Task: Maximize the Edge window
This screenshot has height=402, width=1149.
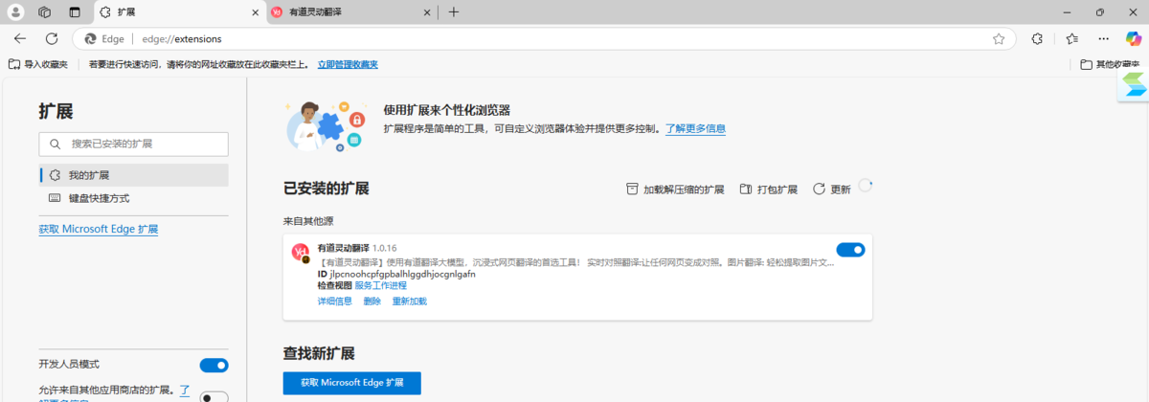Action: coord(1100,12)
